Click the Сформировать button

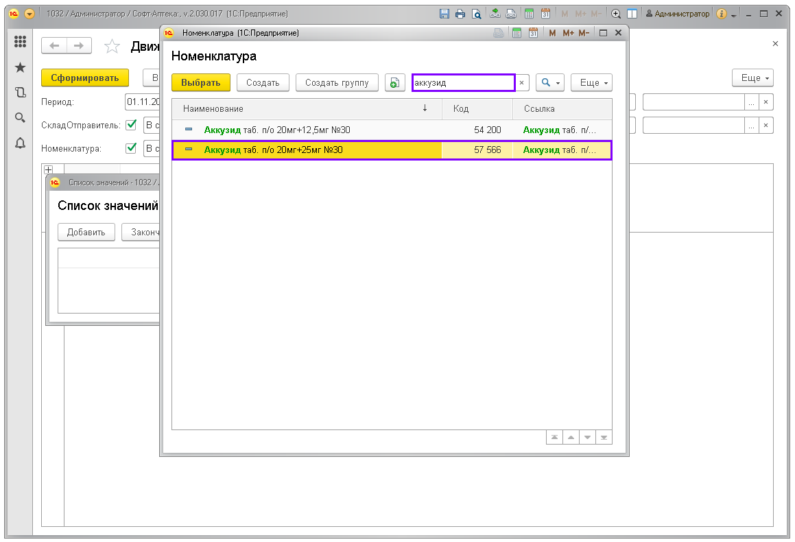tap(85, 78)
